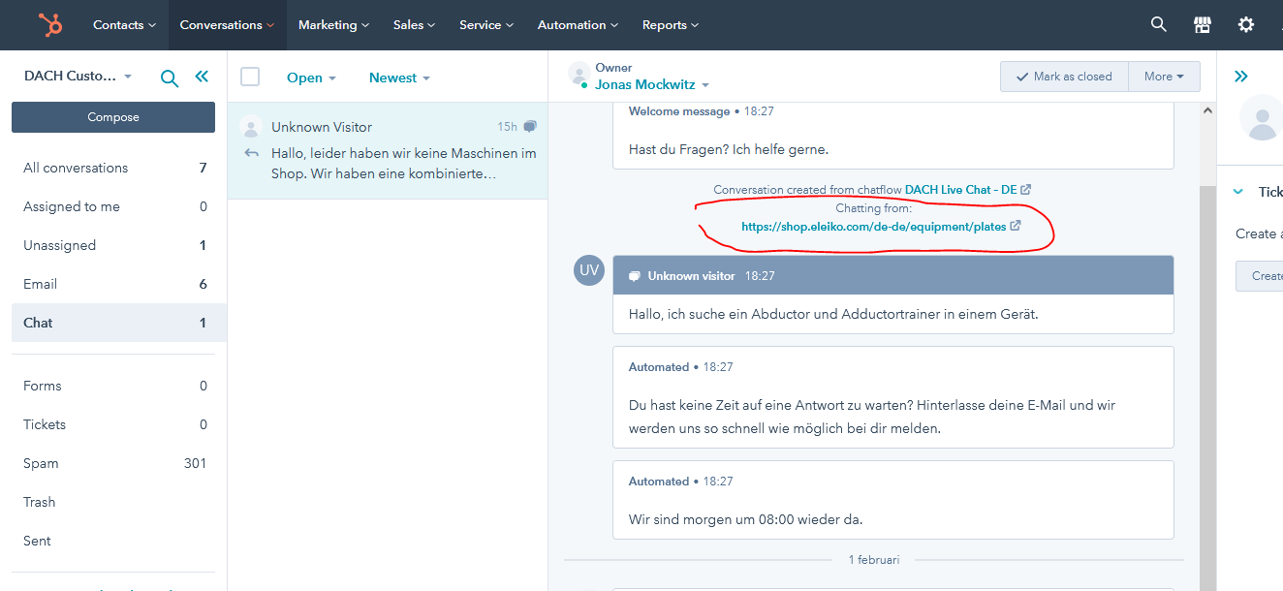
Task: Tick the select all conversations checkbox
Action: [x=250, y=77]
